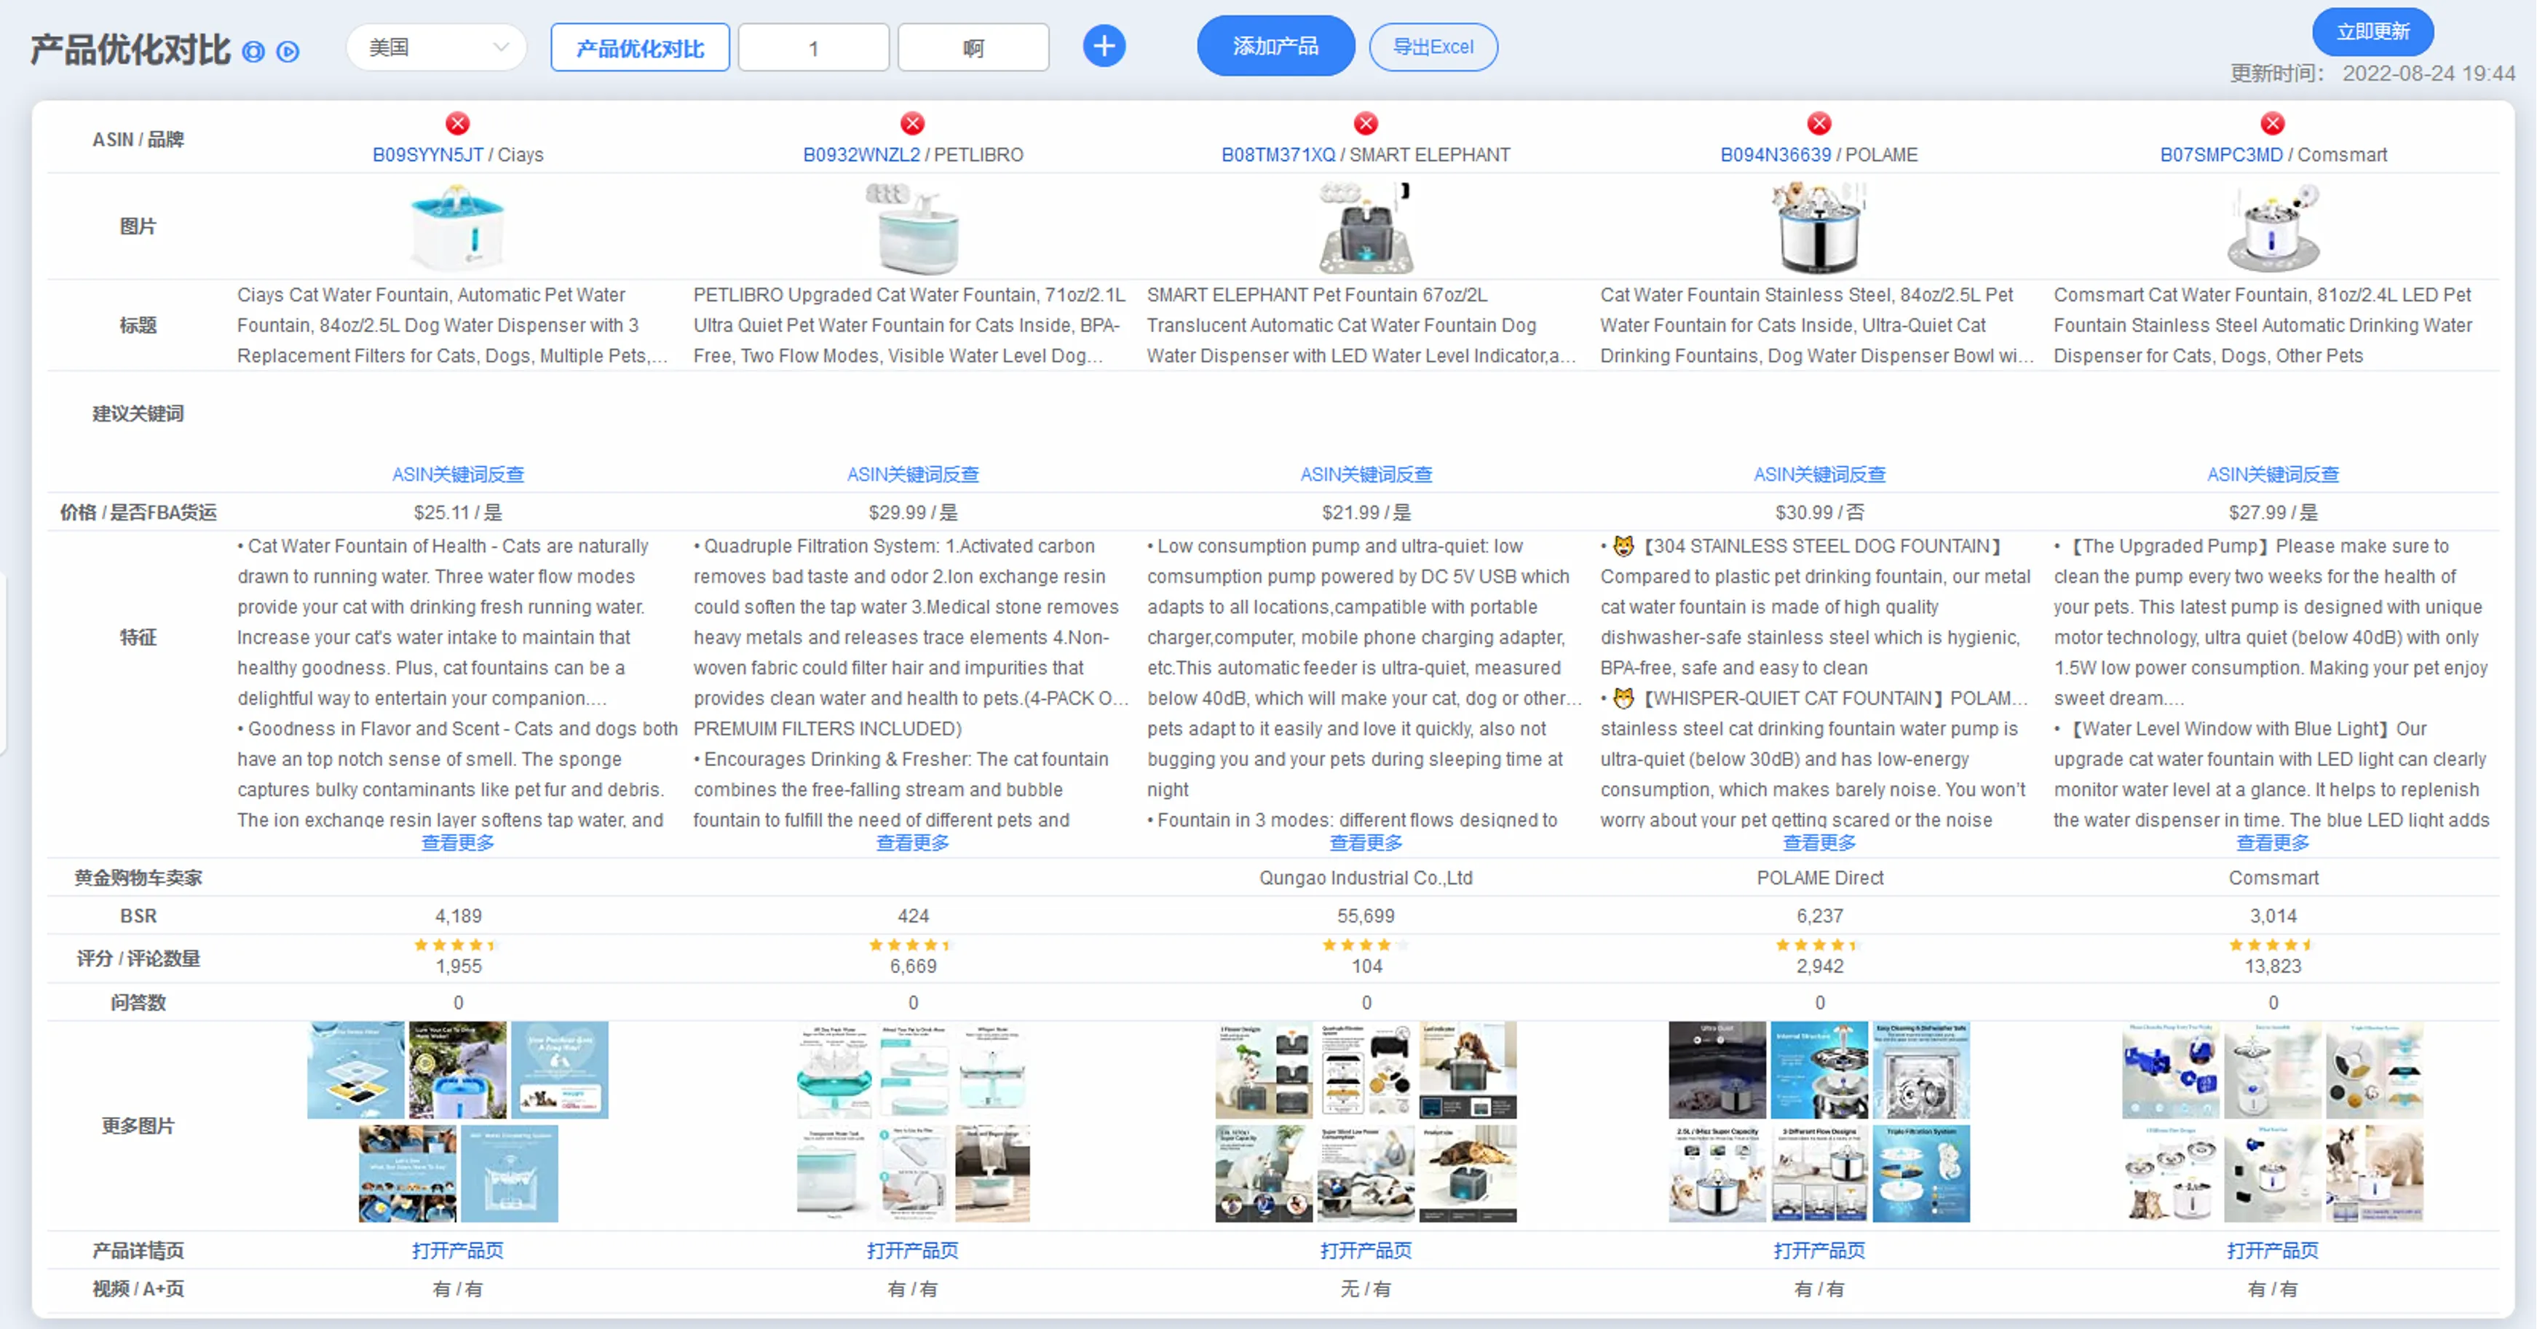Image resolution: width=2537 pixels, height=1329 pixels.
Task: Expand 查看更多 under SMART ELEPHANT features
Action: click(x=1366, y=843)
